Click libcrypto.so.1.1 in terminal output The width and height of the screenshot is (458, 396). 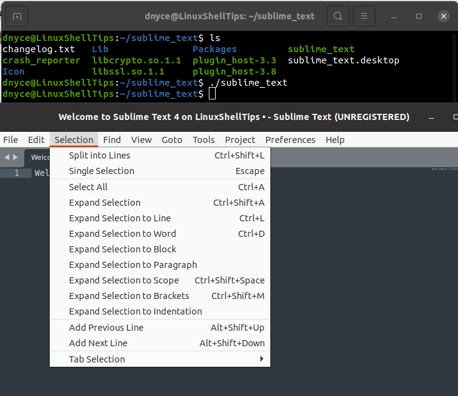pyautogui.click(x=137, y=60)
